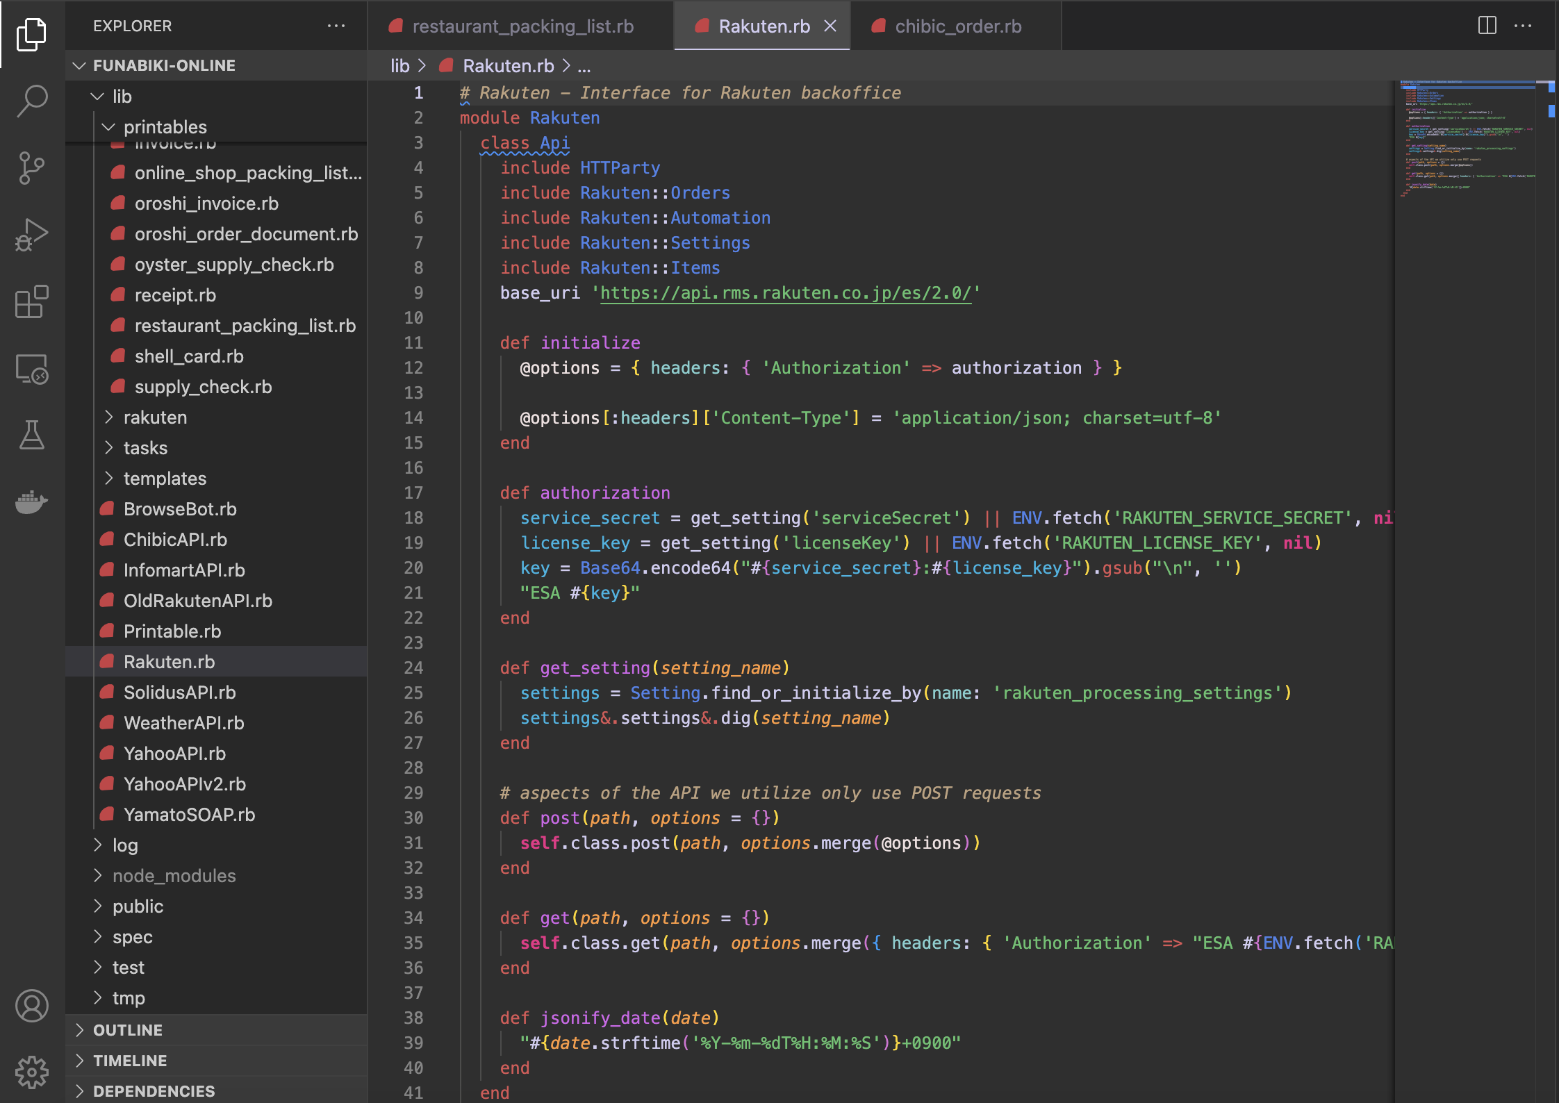Open the Explorer view in activity bar
This screenshot has width=1559, height=1103.
(32, 34)
